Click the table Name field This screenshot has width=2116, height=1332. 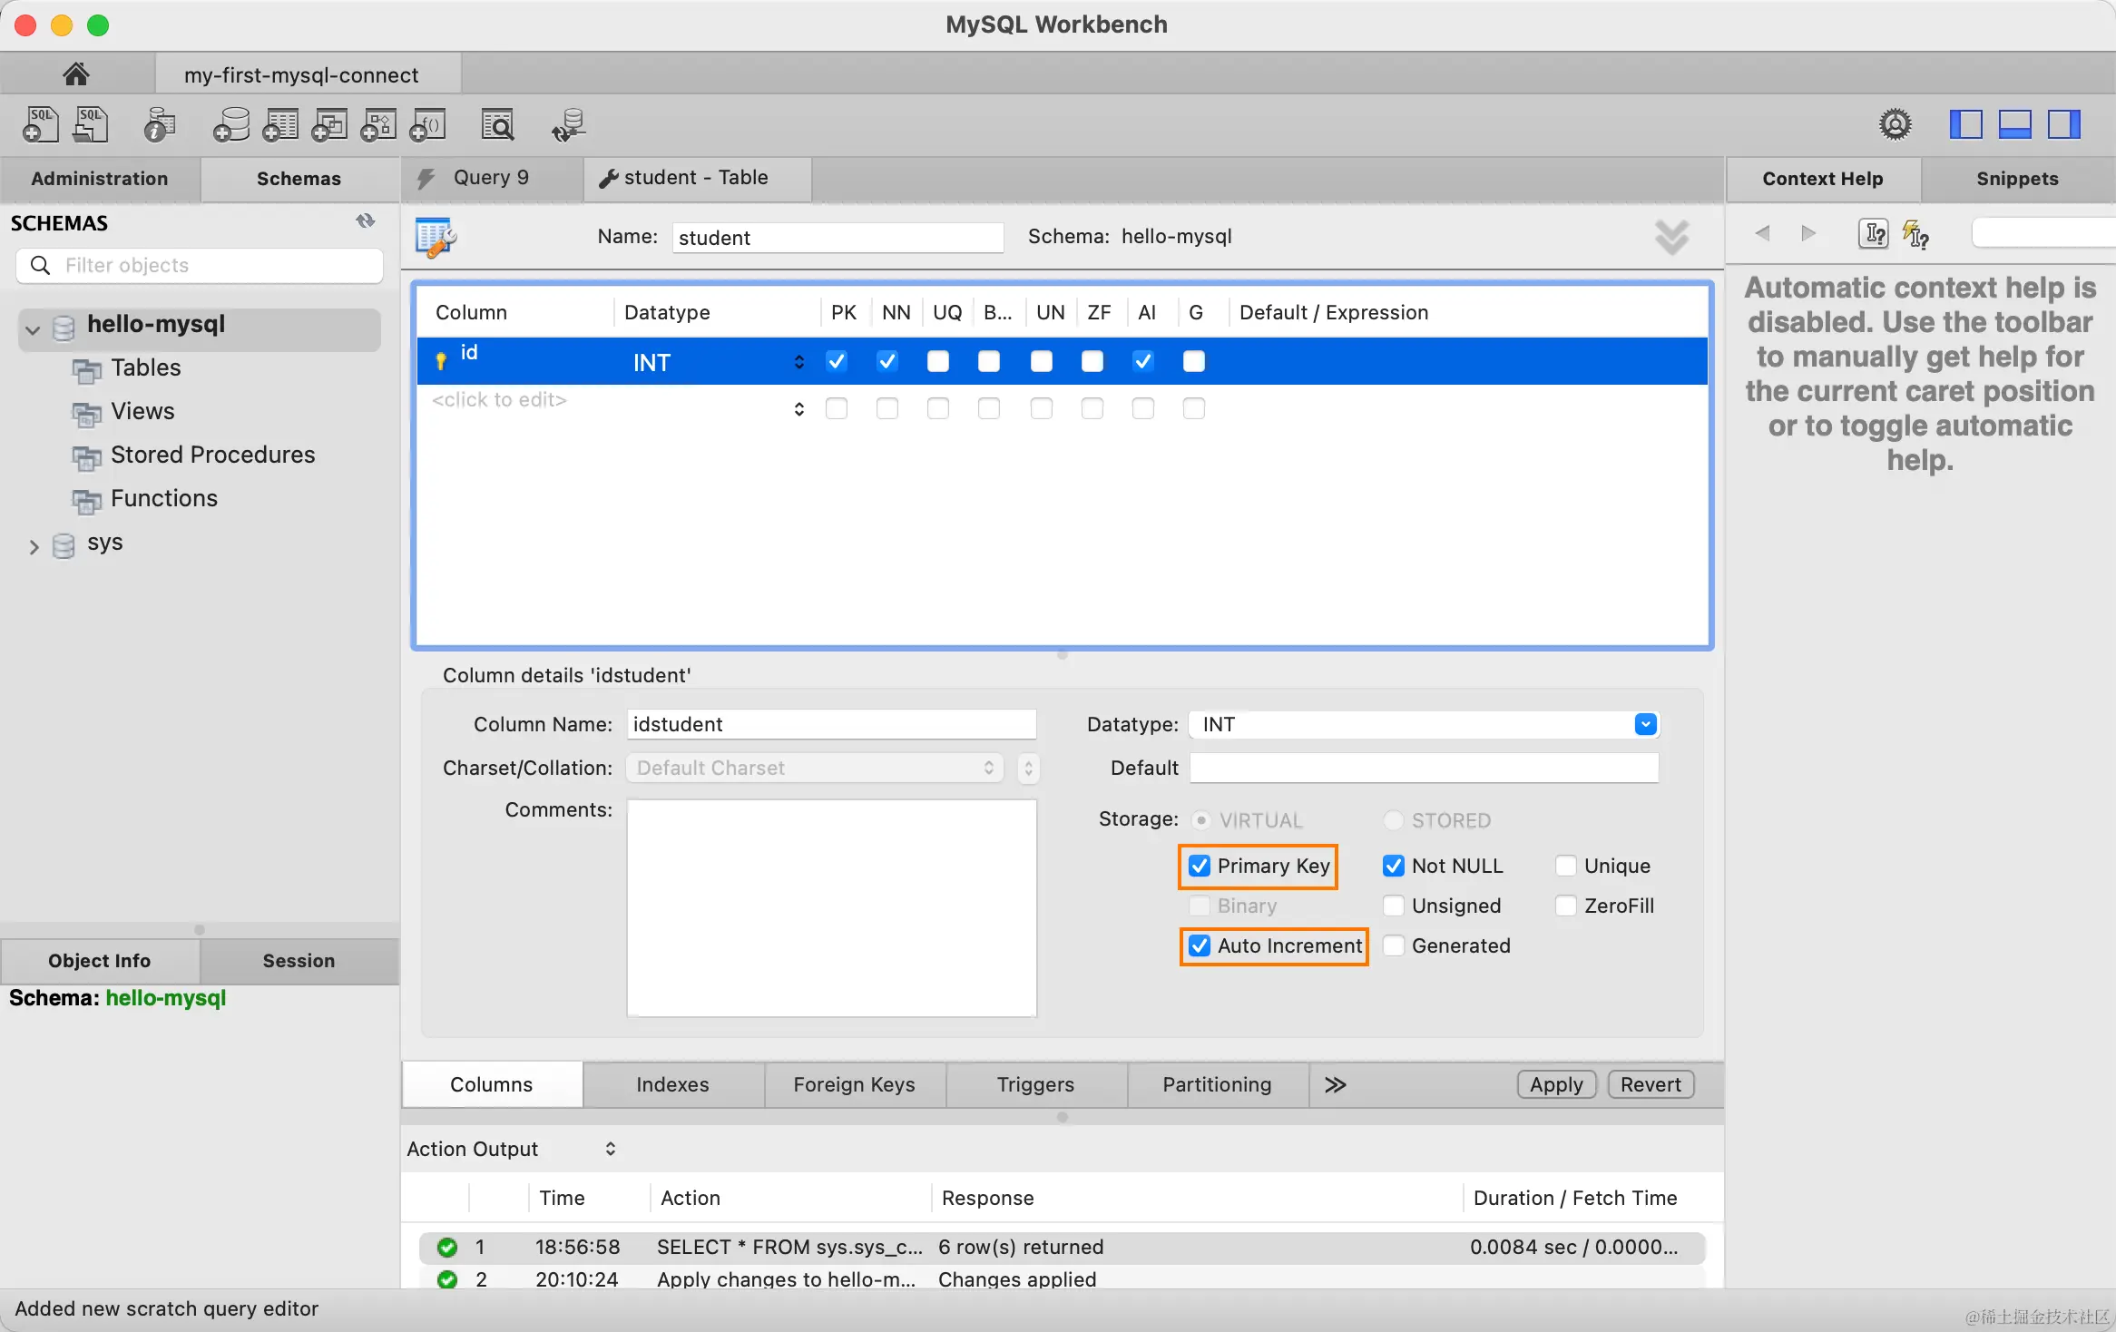coord(838,238)
